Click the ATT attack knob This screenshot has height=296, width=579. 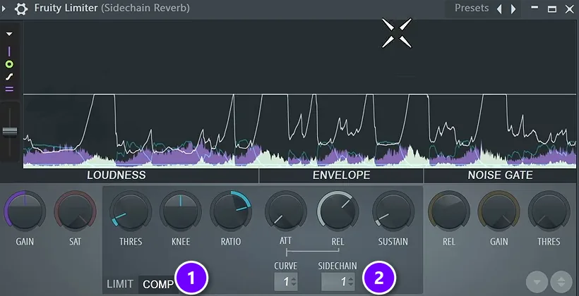point(286,211)
